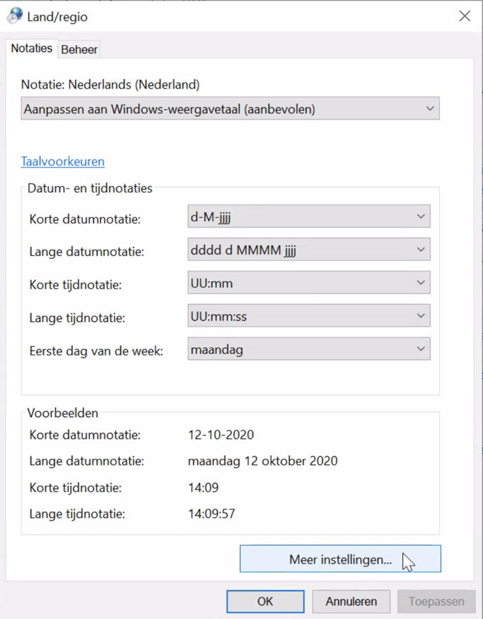Click the example short date 12-10-2020
The height and width of the screenshot is (619, 483).
pyautogui.click(x=221, y=435)
